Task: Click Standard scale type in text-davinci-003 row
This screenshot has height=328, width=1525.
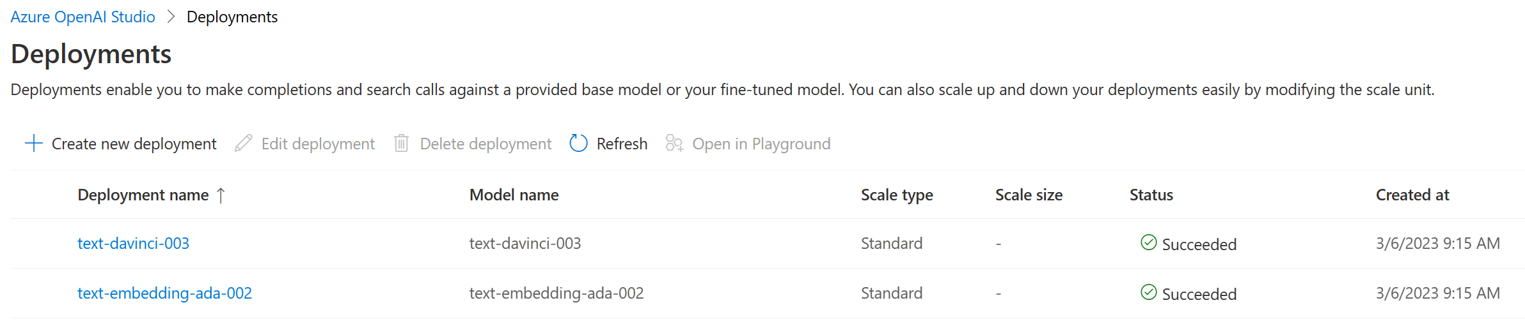Action: (892, 243)
